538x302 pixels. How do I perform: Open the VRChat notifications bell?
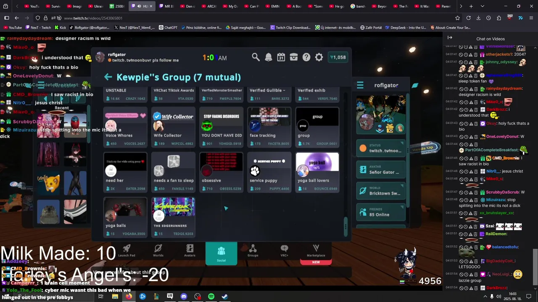click(268, 57)
